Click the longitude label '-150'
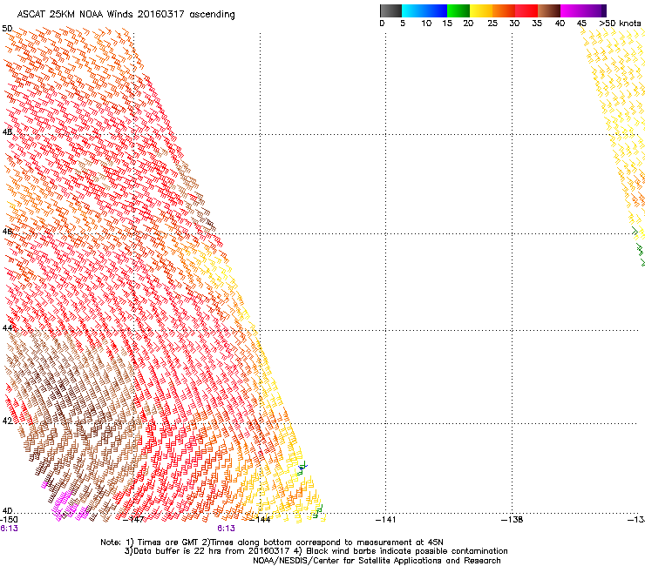This screenshot has width=645, height=566. (9, 520)
